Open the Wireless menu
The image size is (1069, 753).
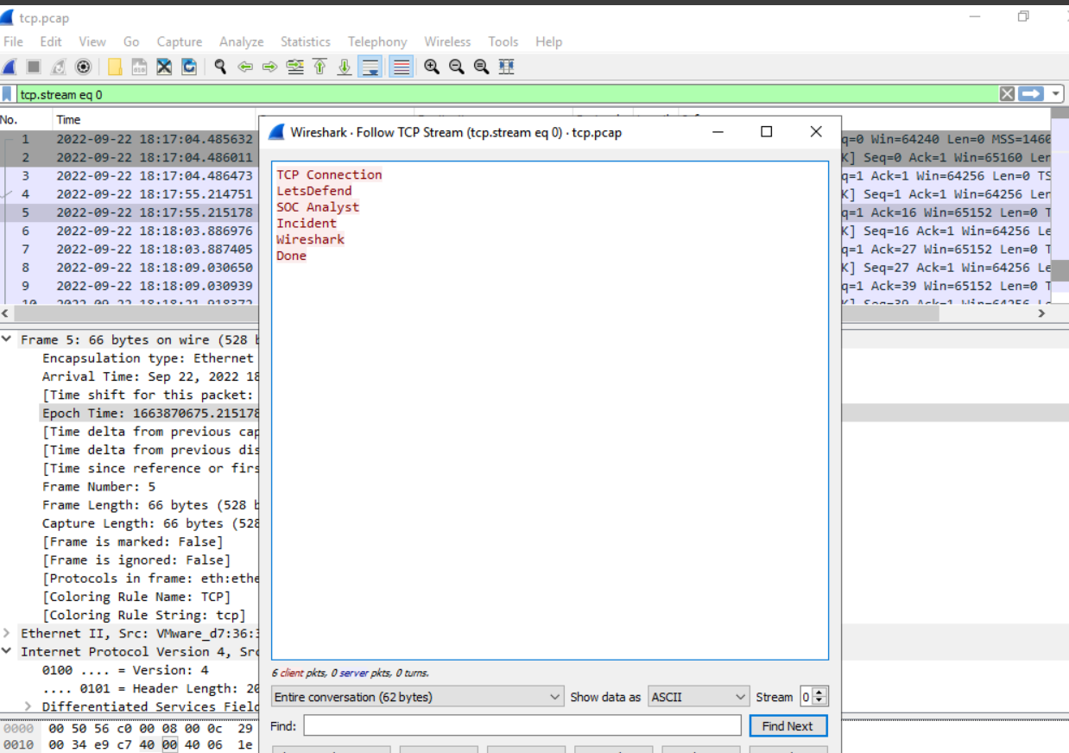click(x=447, y=41)
